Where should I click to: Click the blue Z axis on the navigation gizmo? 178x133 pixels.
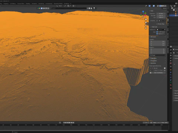point(143,11)
